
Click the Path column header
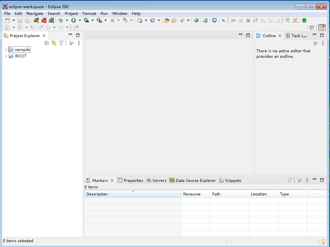click(229, 194)
